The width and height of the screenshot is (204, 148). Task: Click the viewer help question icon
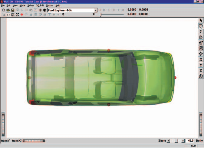(201, 31)
